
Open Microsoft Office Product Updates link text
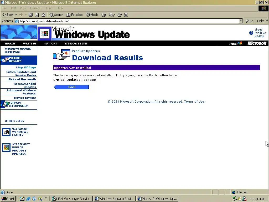pos(21,149)
